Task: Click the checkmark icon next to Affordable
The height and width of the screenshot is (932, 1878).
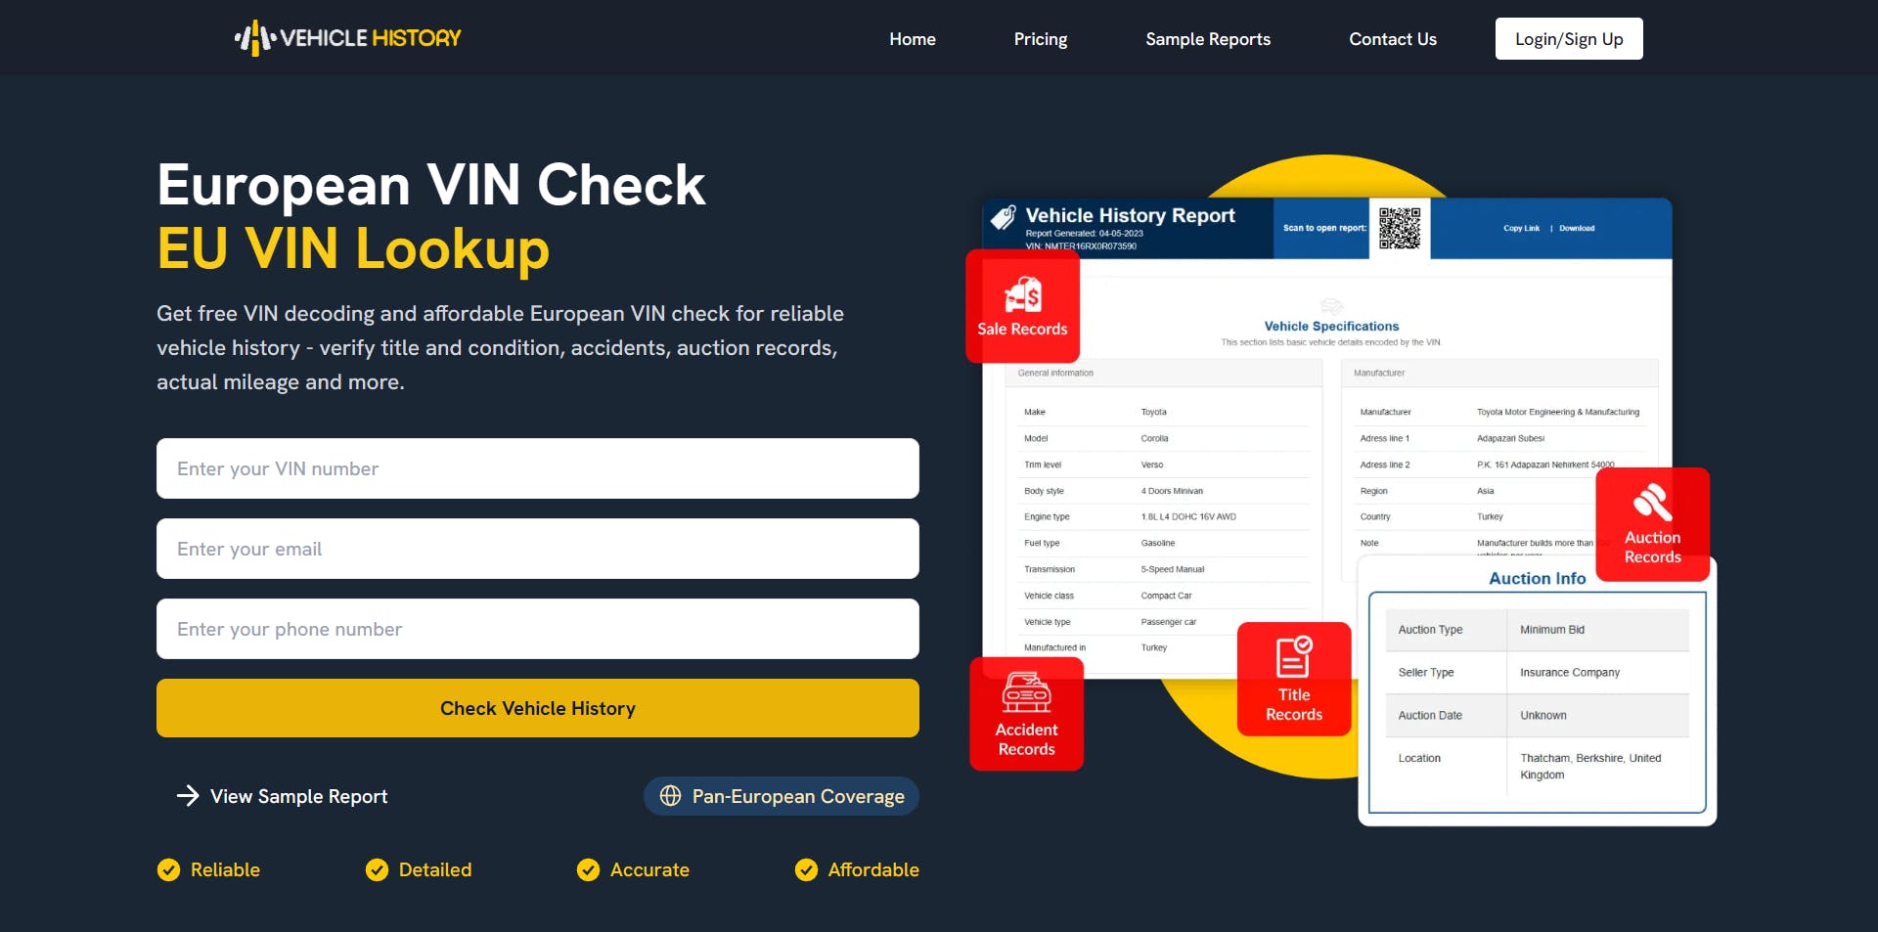Action: pos(806,869)
